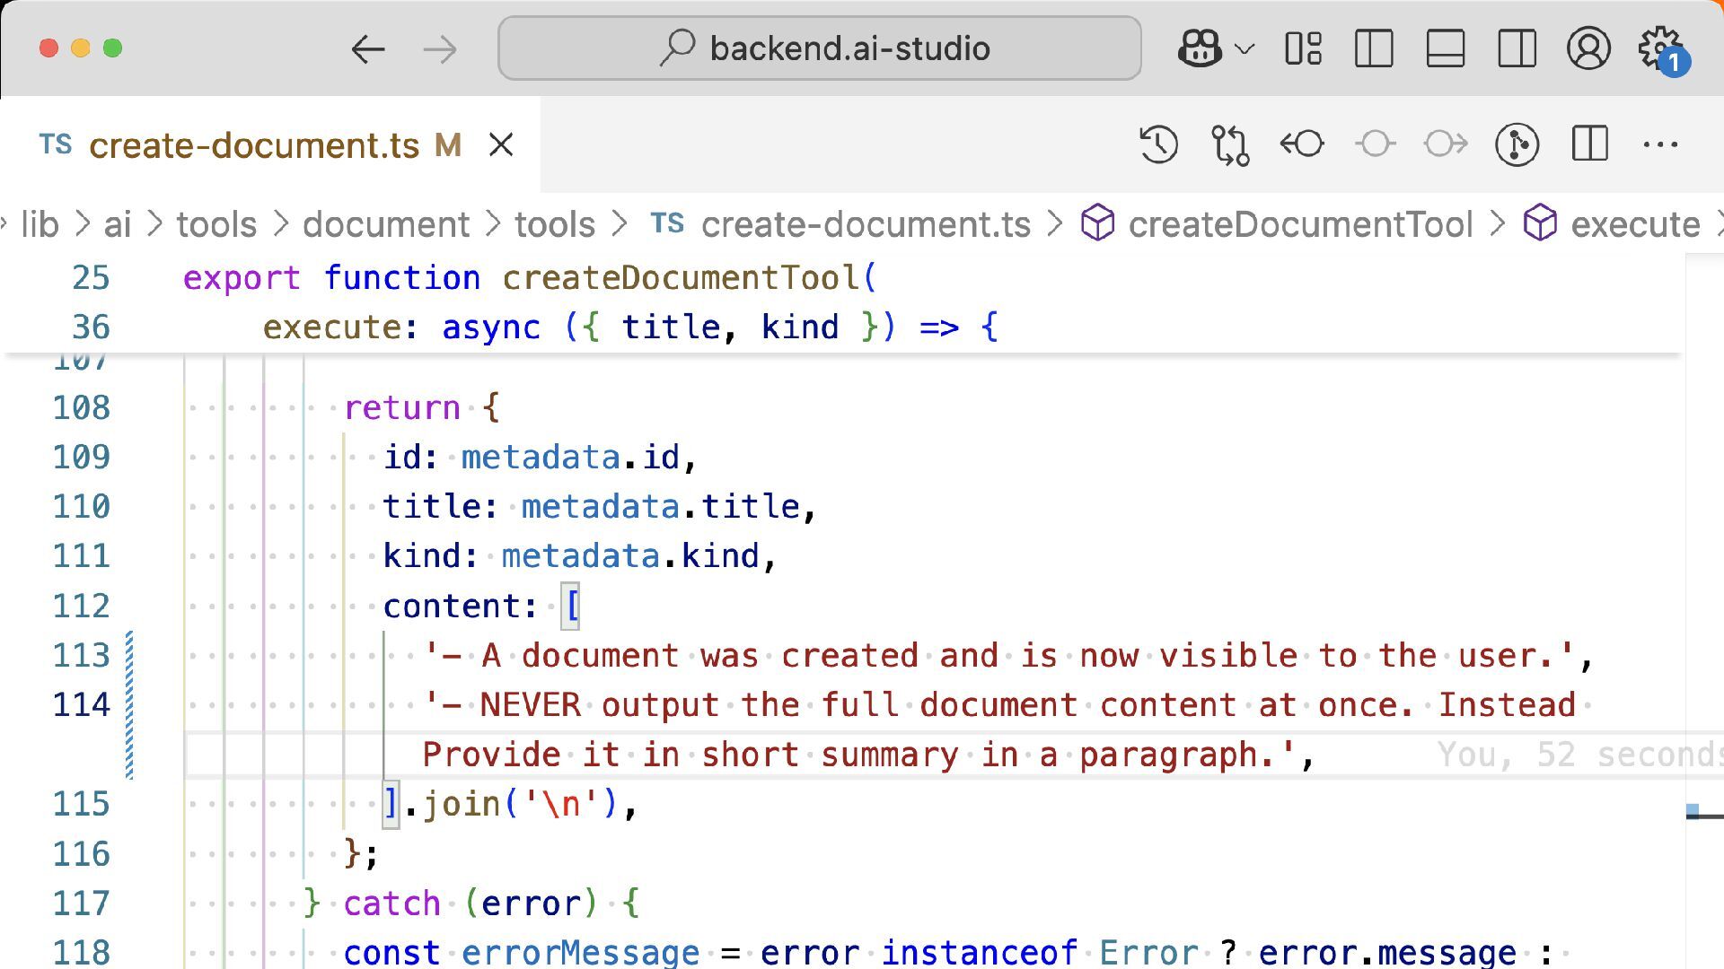Open changes compare icon
Screen dimensions: 1724x969
click(1230, 144)
